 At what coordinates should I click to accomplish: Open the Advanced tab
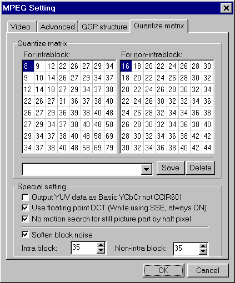tap(58, 27)
